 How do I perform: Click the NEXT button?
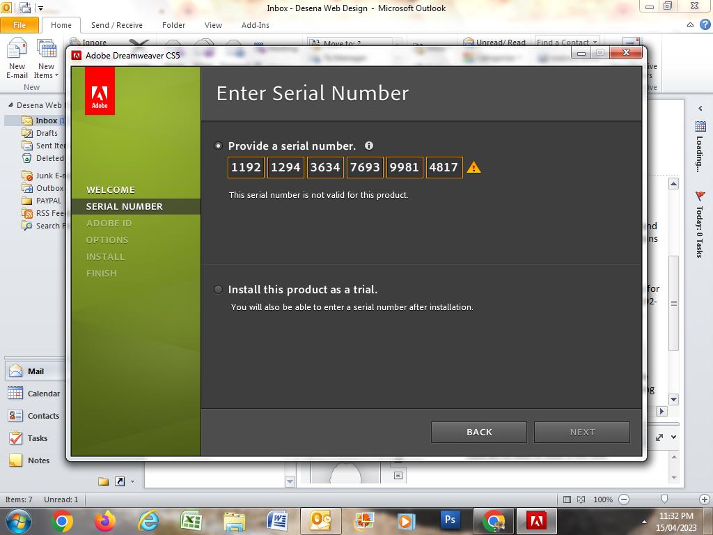[x=581, y=432]
